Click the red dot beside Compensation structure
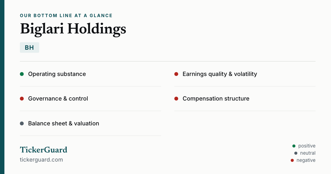Image resolution: width=331 pixels, height=174 pixels. pos(176,99)
